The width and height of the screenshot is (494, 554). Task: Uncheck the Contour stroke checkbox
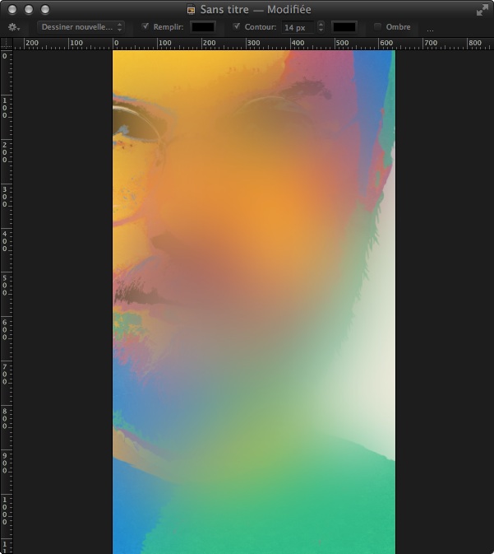[237, 26]
